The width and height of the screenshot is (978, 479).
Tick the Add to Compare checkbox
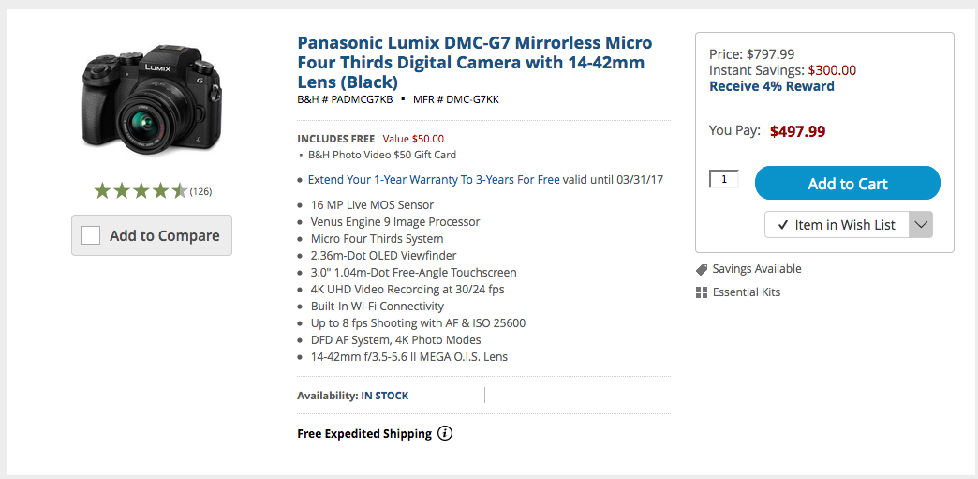(91, 235)
